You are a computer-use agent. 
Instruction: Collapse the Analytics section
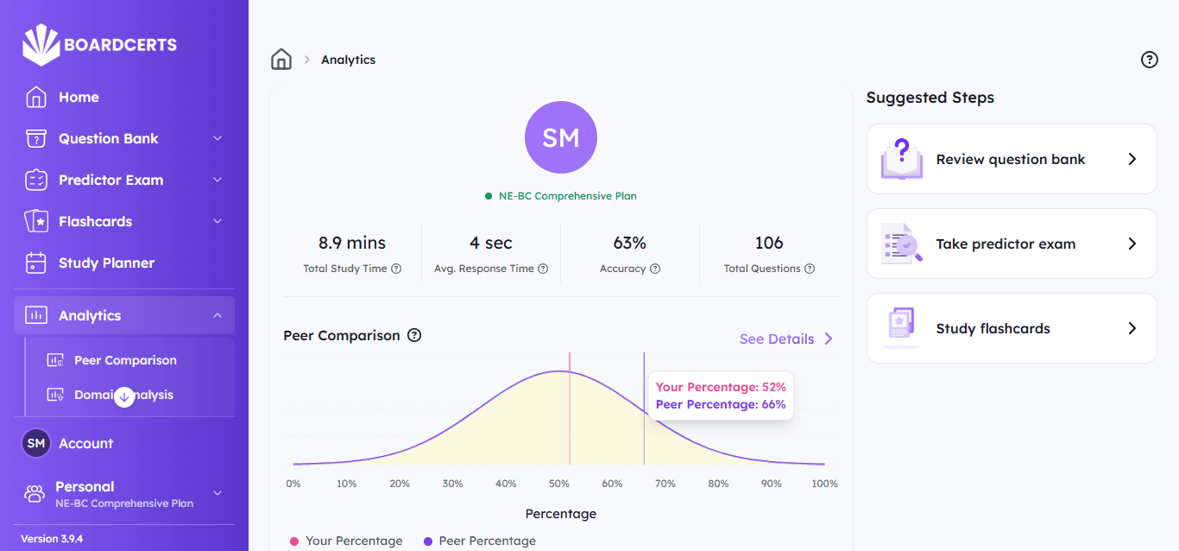pos(218,314)
